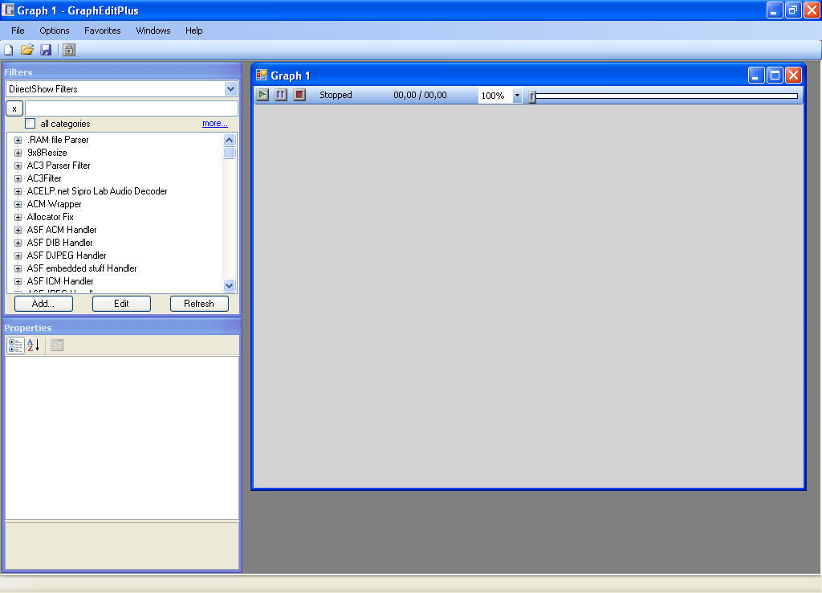Click the Stopped status text
822x593 pixels.
[x=336, y=95]
